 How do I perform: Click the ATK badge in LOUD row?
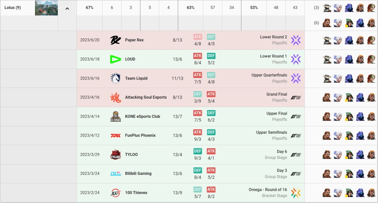pos(197,56)
